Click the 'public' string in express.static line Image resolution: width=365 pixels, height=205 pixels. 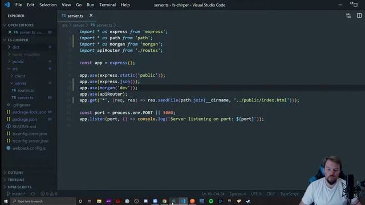click(148, 75)
